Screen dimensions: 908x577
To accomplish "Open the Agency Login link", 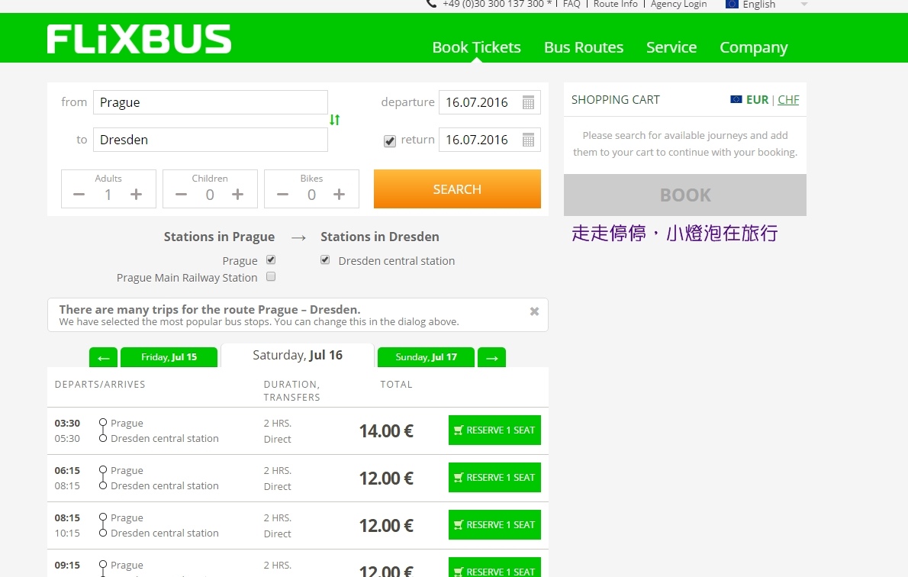I will 678,4.
